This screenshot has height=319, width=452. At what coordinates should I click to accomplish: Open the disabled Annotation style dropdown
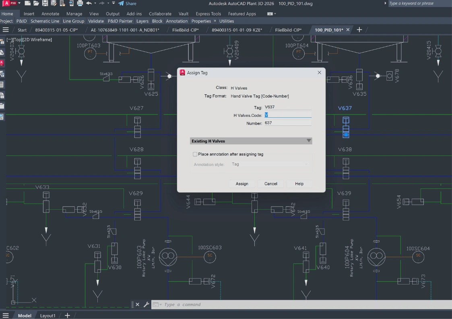(x=270, y=164)
